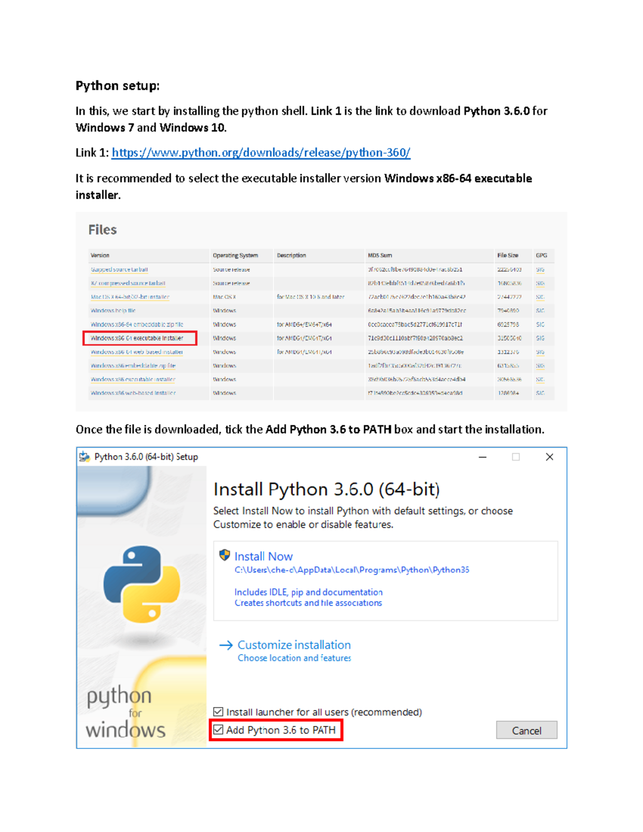This screenshot has width=643, height=832.
Task: Click the maximize box on the setup dialog
Action: coord(515,456)
